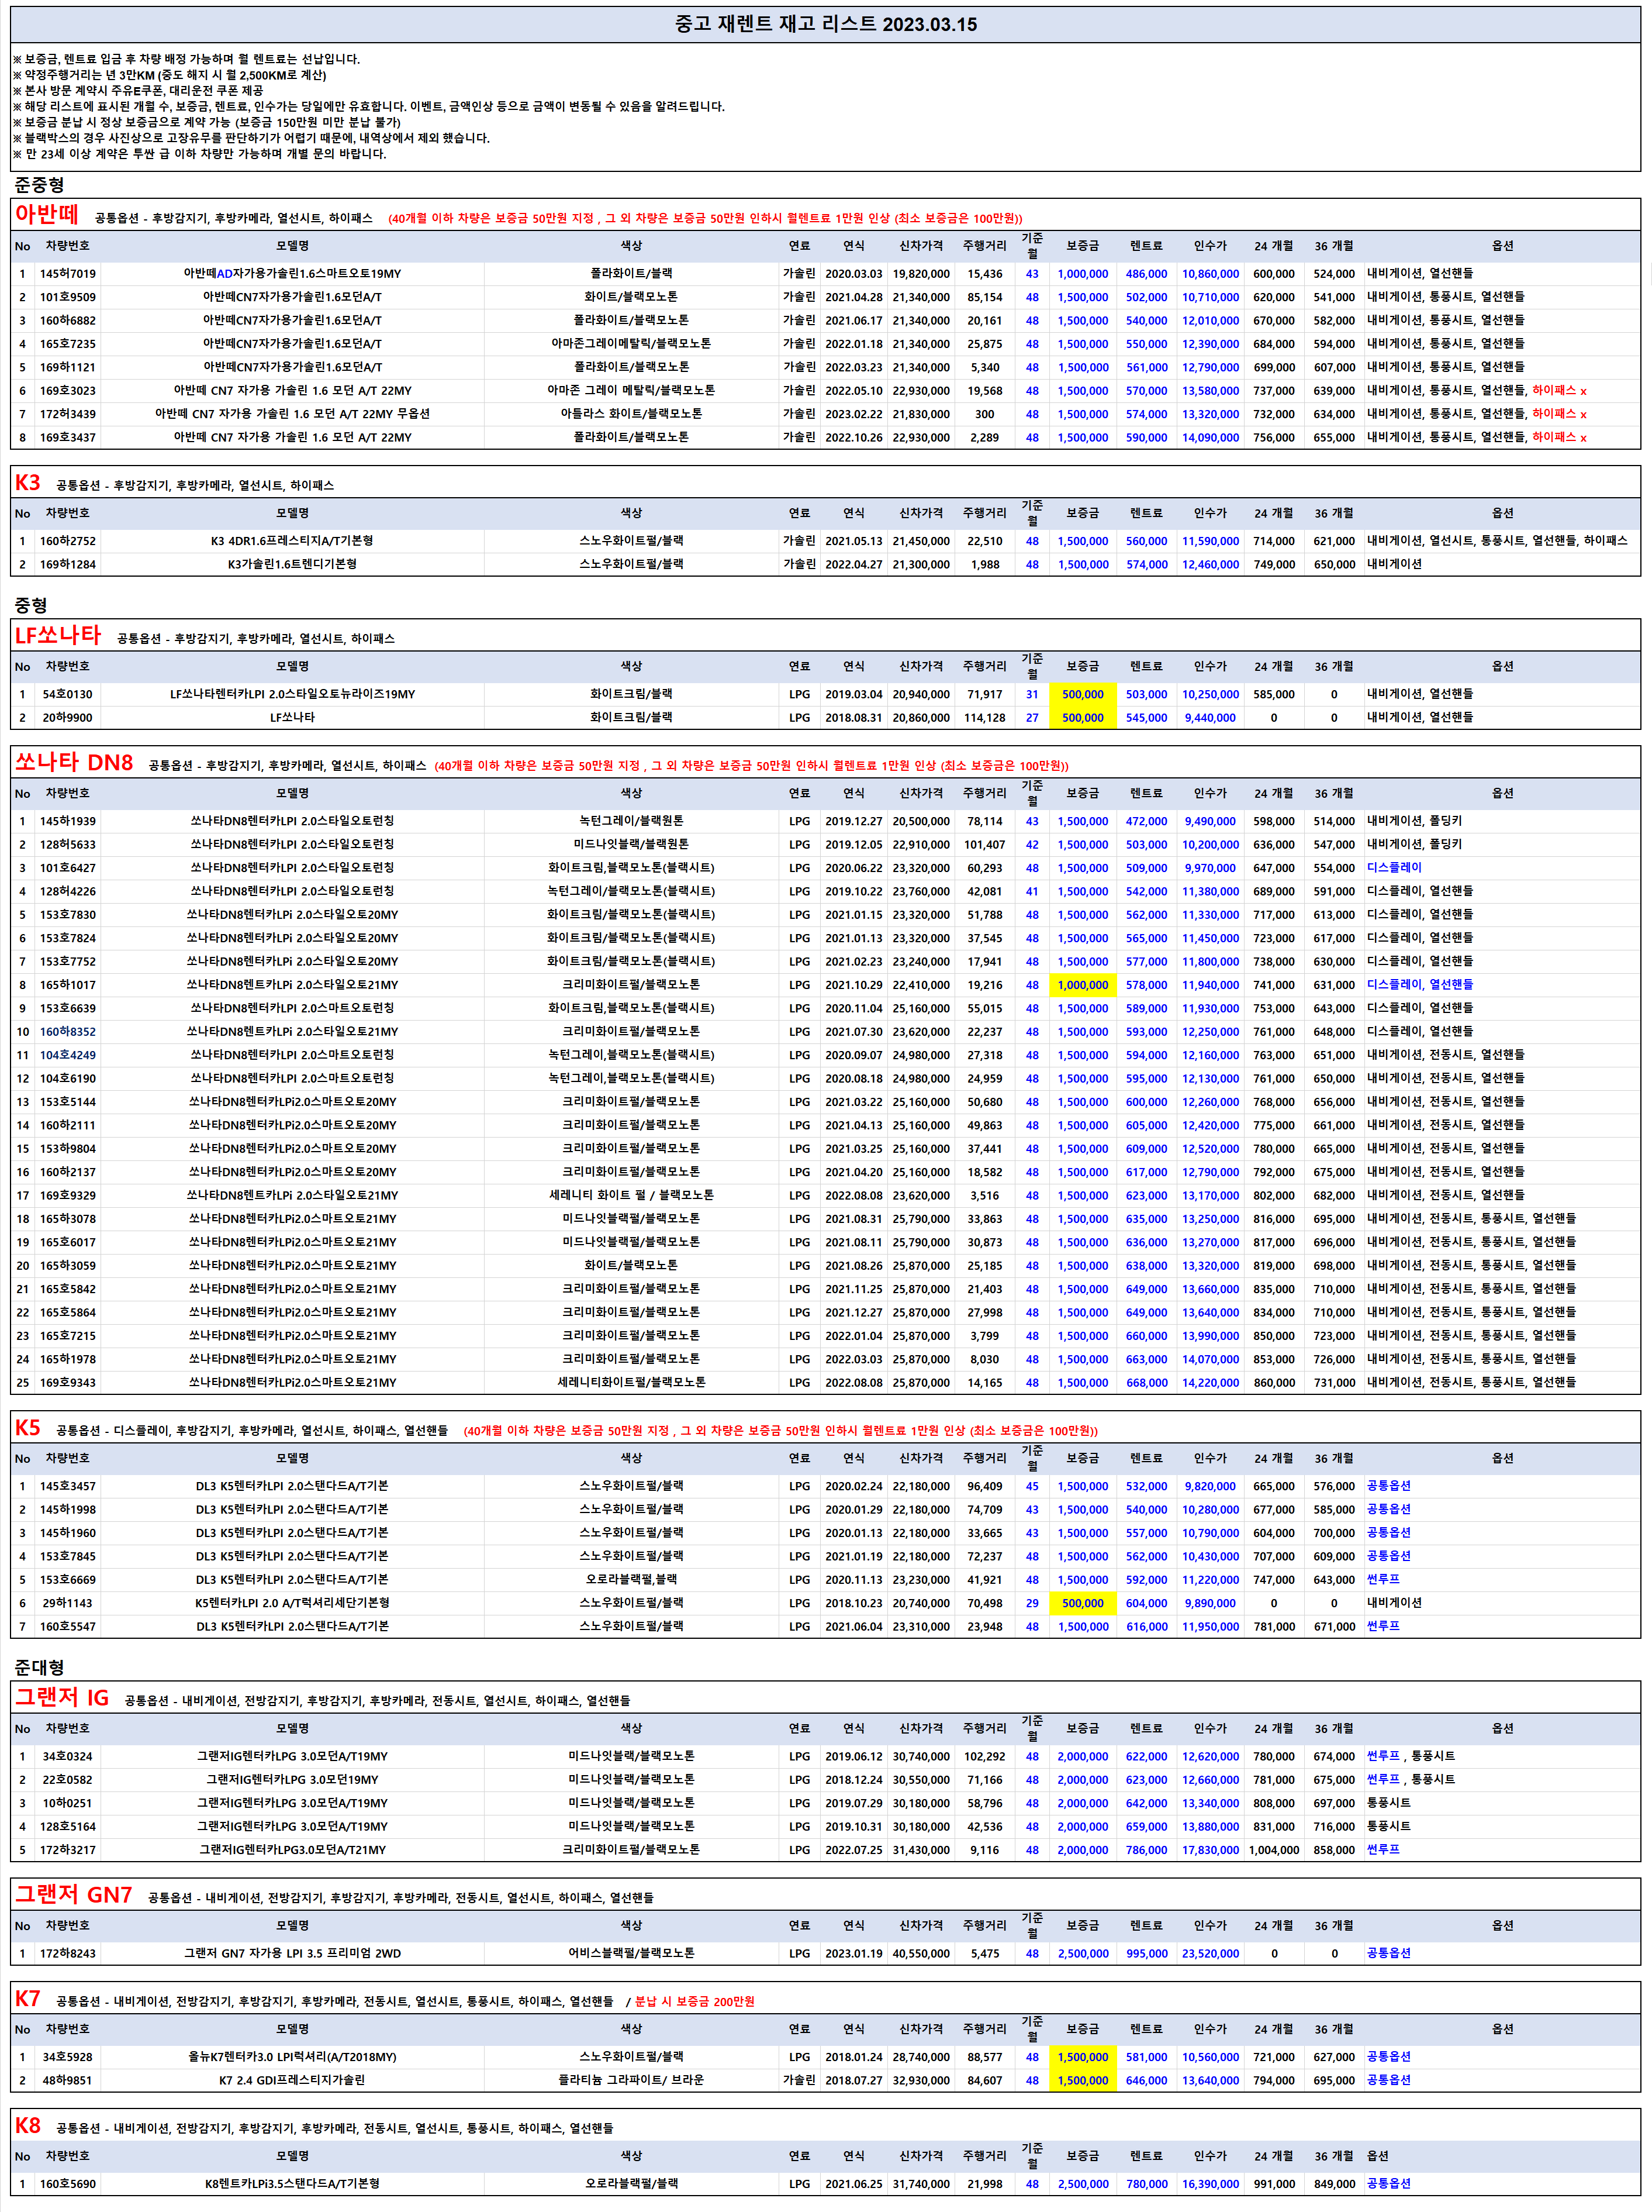Select color '세레니티 화이트 펄 / 블랙모노톤'
This screenshot has height=2212, width=1652.
click(631, 1195)
